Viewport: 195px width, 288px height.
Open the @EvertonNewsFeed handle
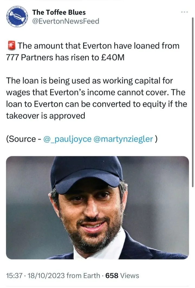tap(66, 21)
